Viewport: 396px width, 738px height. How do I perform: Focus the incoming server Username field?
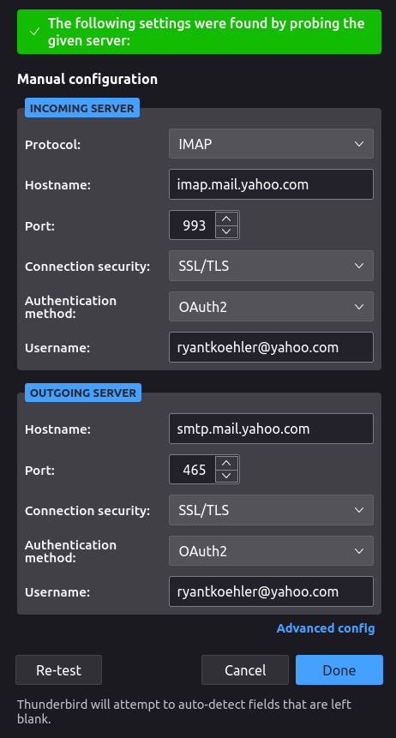(x=271, y=347)
